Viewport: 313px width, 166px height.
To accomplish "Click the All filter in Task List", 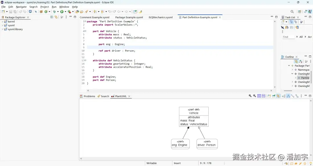I will pos(301,37).
